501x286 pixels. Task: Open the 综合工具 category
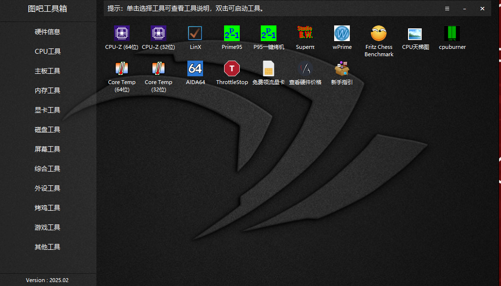click(x=47, y=169)
